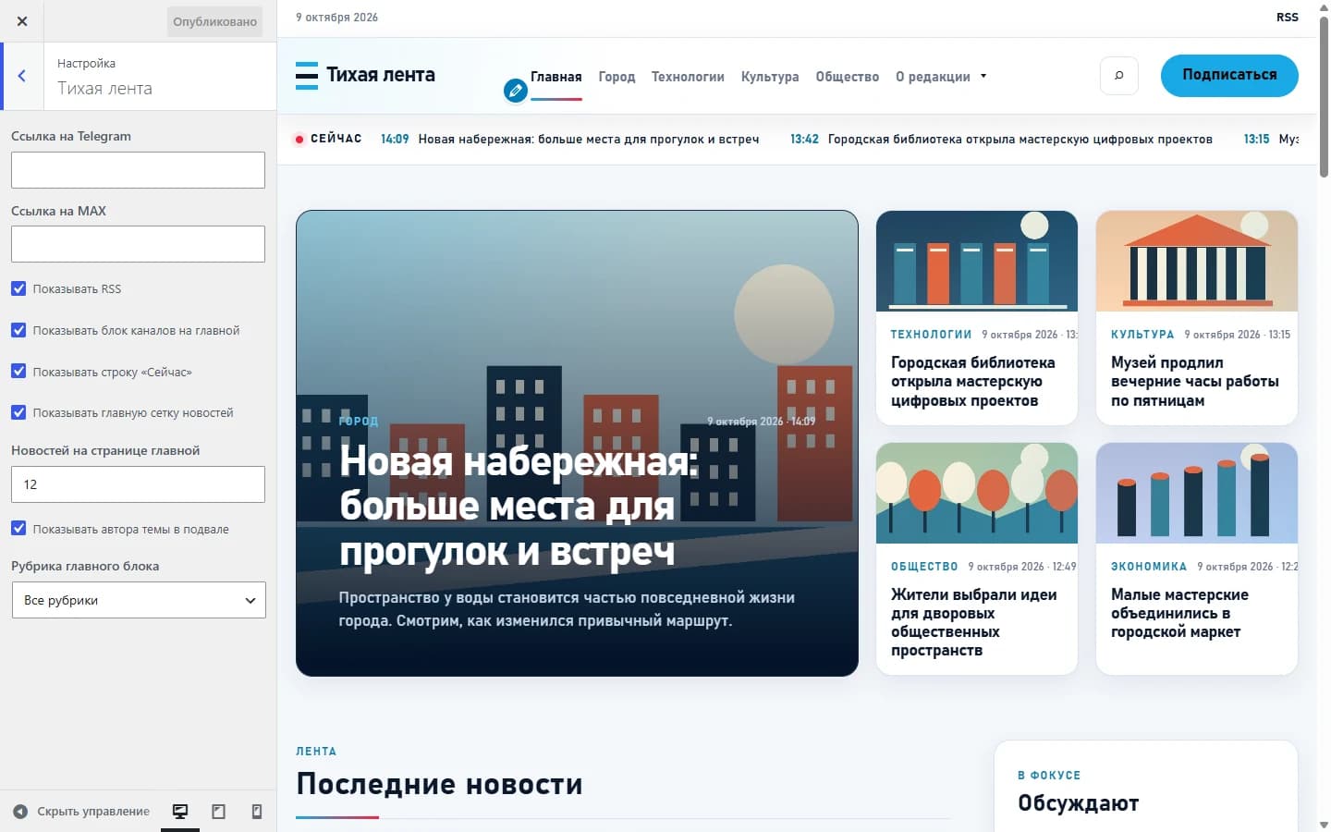This screenshot has width=1331, height=832.
Task: Open Город menu item
Action: (617, 77)
